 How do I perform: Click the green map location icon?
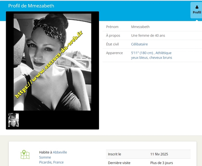(25, 154)
